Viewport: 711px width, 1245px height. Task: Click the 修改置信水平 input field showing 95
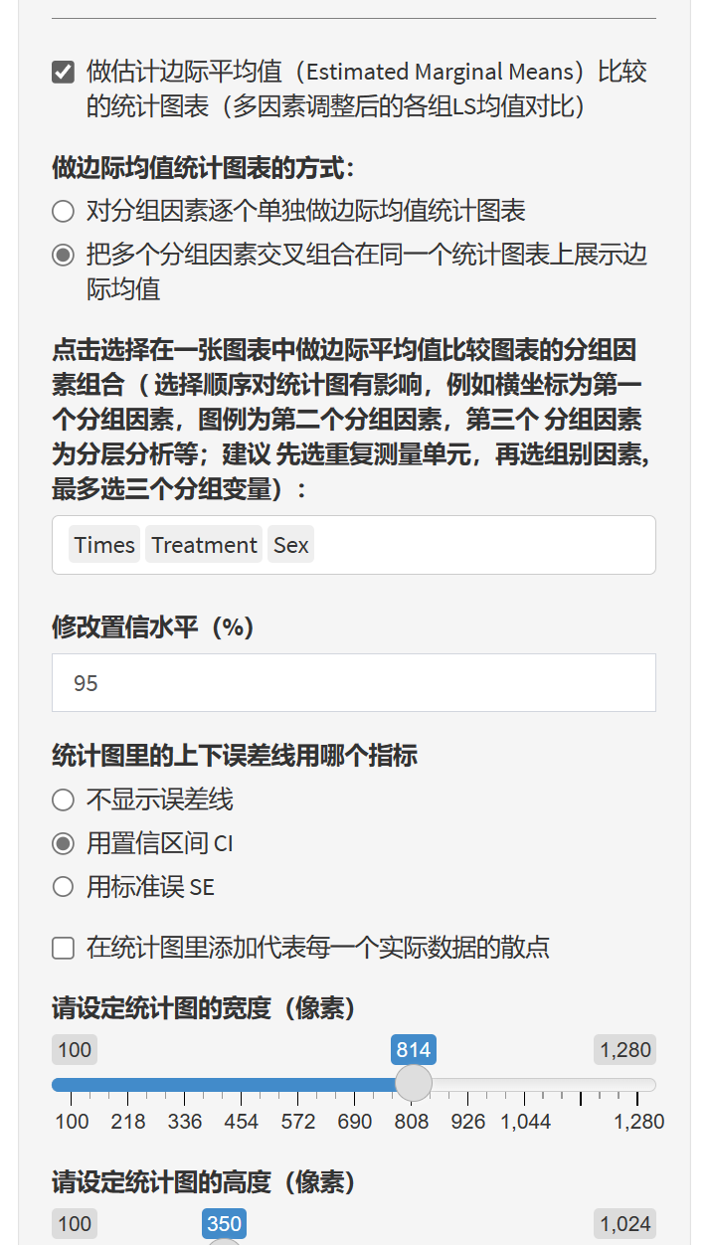353,683
